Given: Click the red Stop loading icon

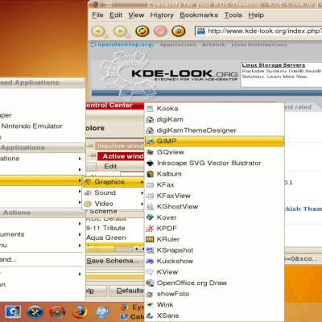Looking at the screenshot, I should [160, 31].
